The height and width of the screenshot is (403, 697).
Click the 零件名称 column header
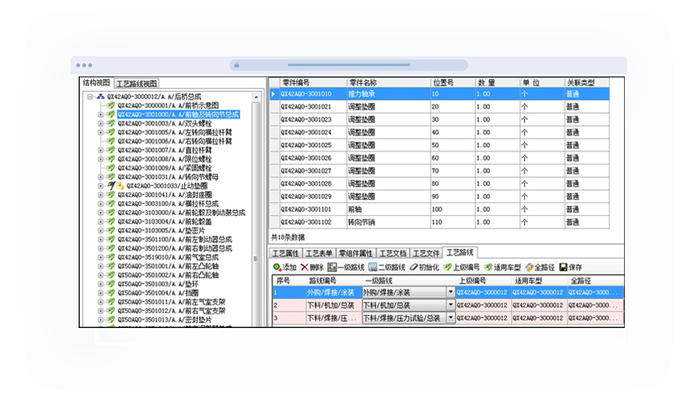coord(388,83)
